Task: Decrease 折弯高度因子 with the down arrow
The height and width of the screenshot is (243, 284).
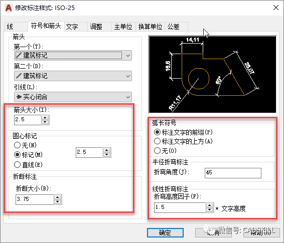Action: coord(210,210)
